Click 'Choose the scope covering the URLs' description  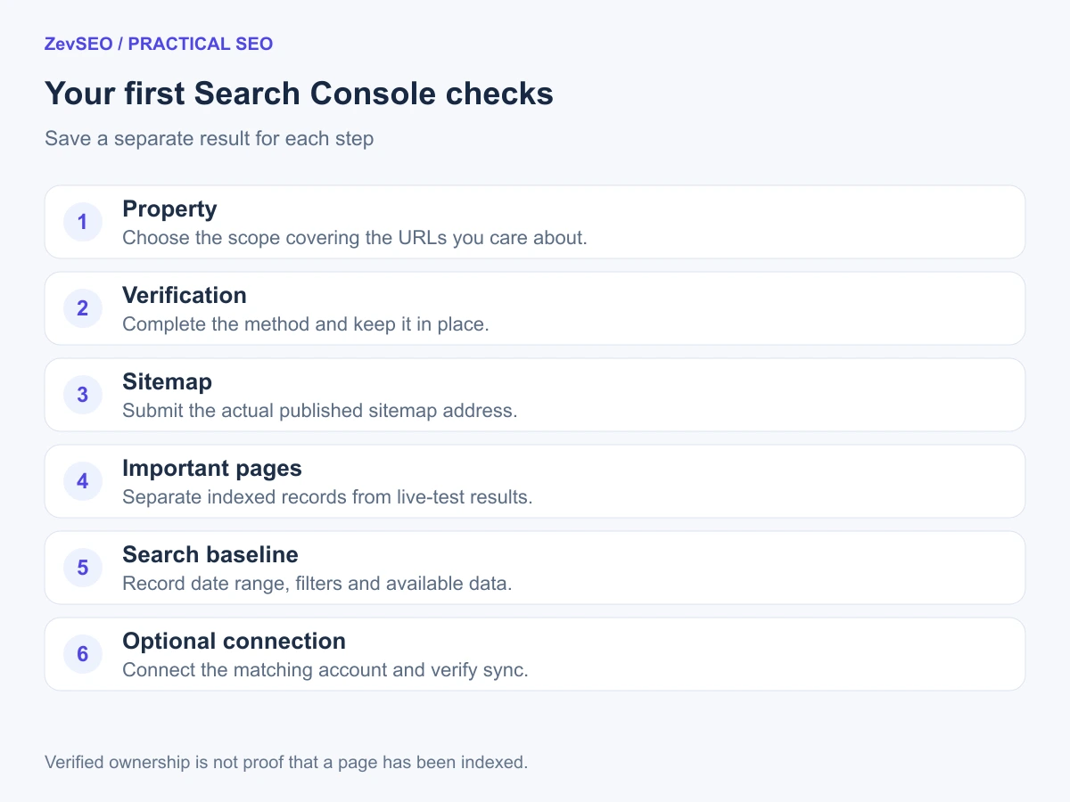[355, 238]
